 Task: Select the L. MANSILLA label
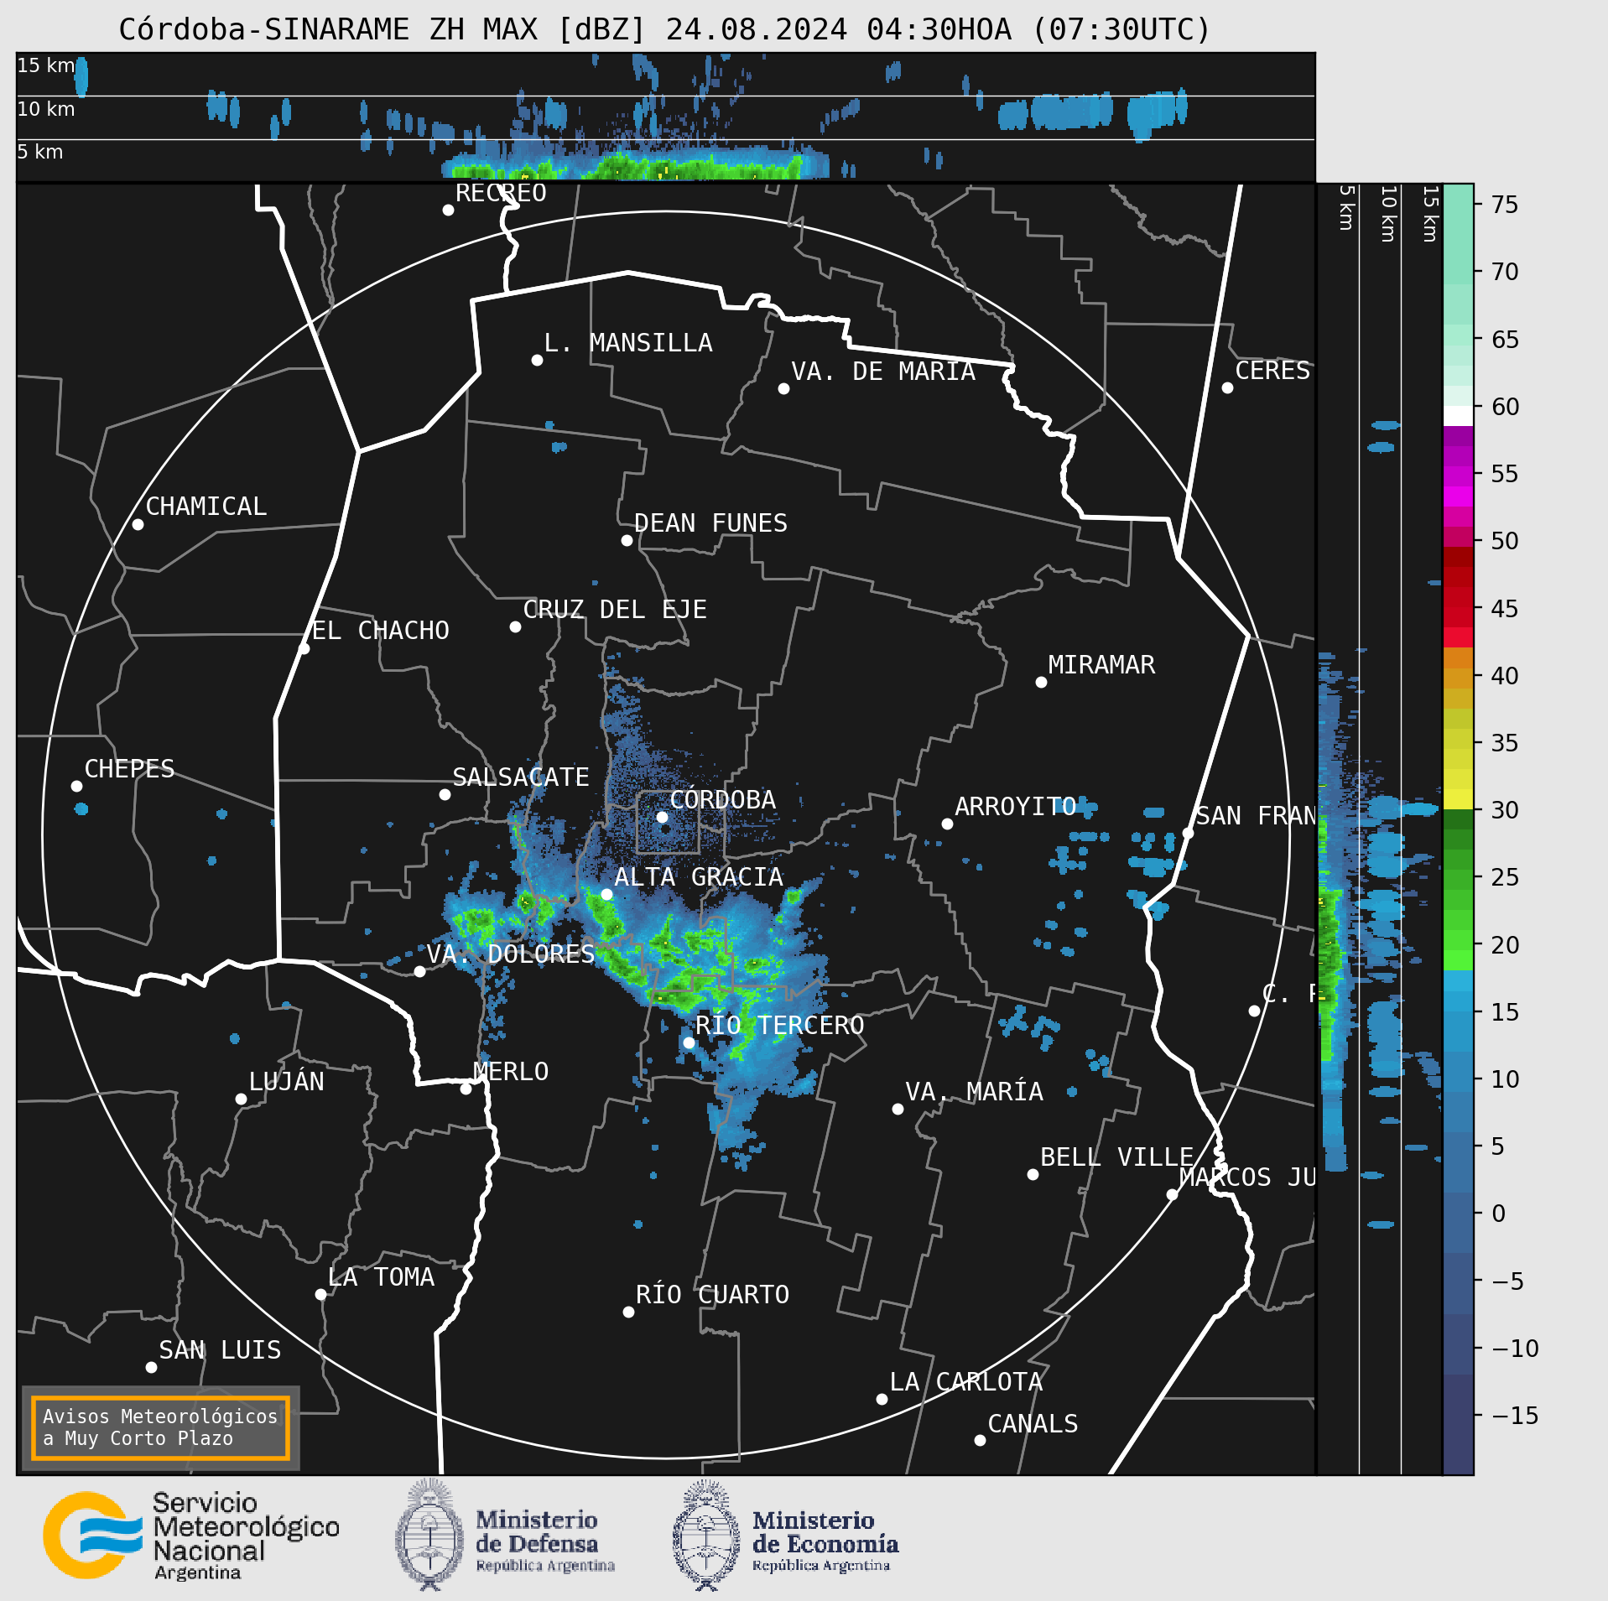click(628, 343)
